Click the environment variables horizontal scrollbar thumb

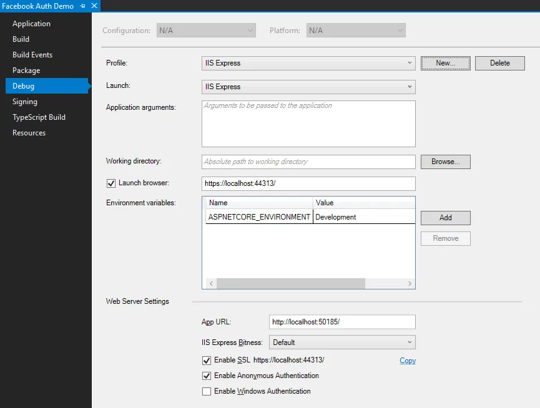291,283
